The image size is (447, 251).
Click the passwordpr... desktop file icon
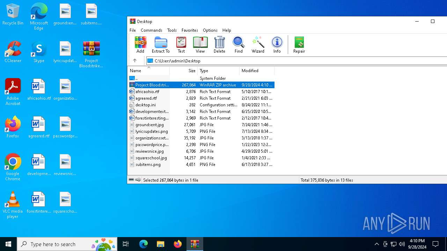(x=65, y=127)
